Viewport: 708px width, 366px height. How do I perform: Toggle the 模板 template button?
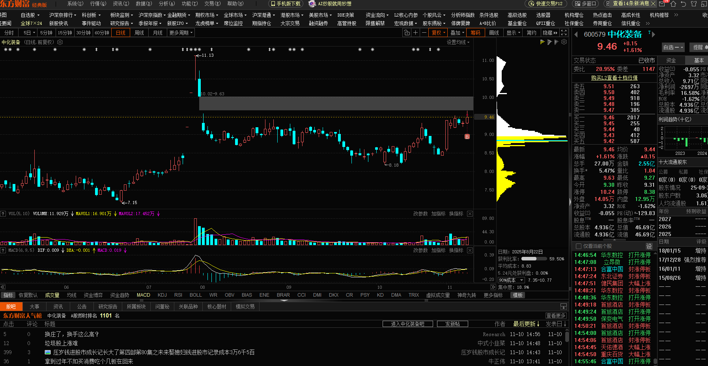[x=518, y=295]
